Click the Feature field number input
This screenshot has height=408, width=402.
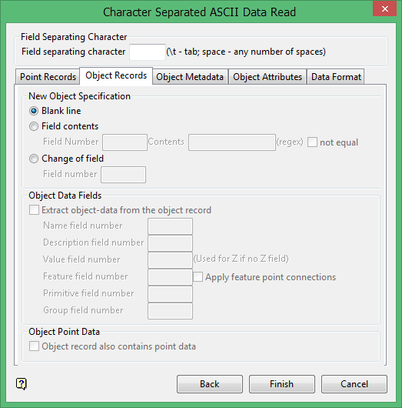click(x=170, y=277)
